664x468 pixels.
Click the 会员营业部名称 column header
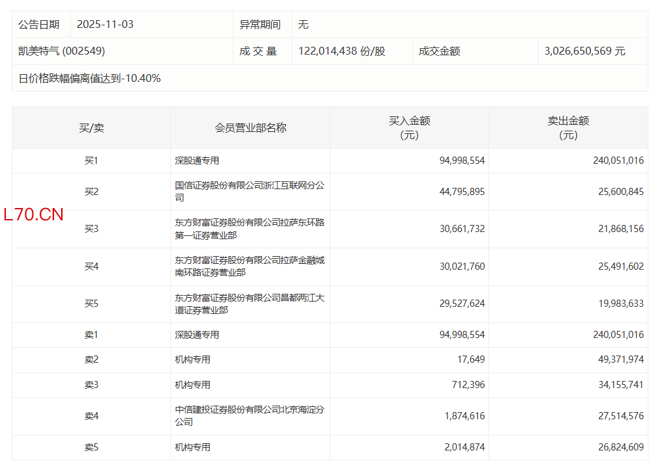pyautogui.click(x=250, y=128)
